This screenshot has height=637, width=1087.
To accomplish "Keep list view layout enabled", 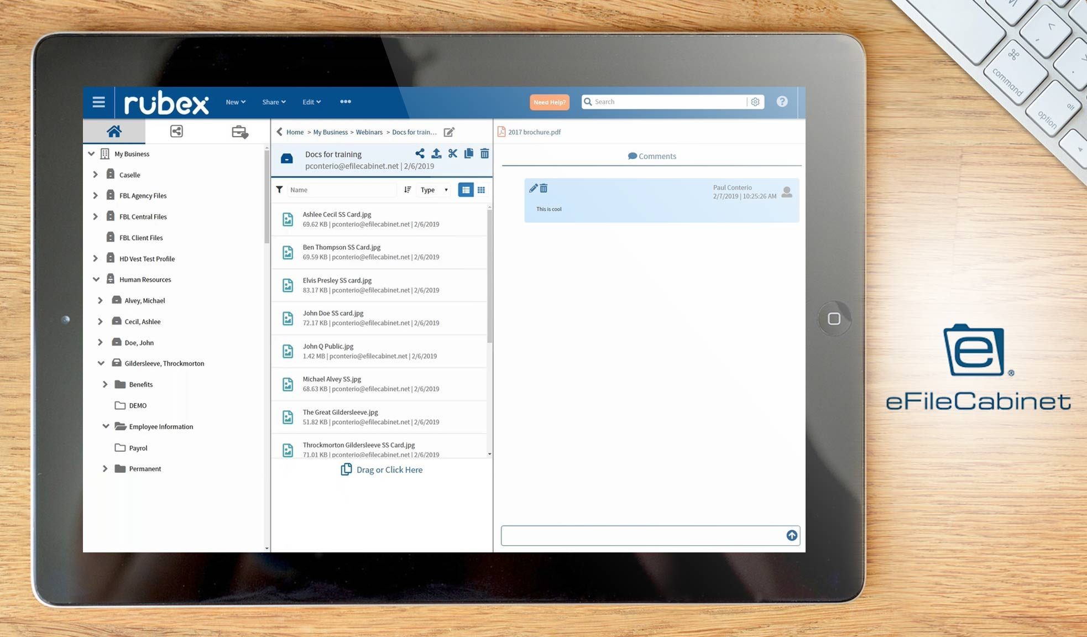I will [x=466, y=189].
